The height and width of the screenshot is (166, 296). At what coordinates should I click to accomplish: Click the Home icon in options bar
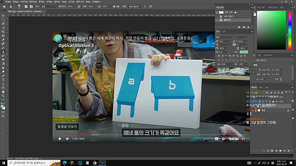(x=4, y=7)
